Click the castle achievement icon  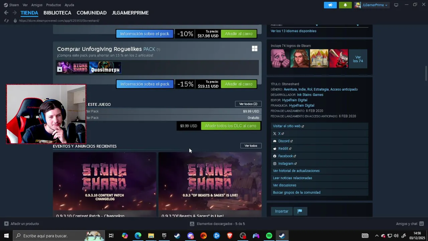(319, 59)
